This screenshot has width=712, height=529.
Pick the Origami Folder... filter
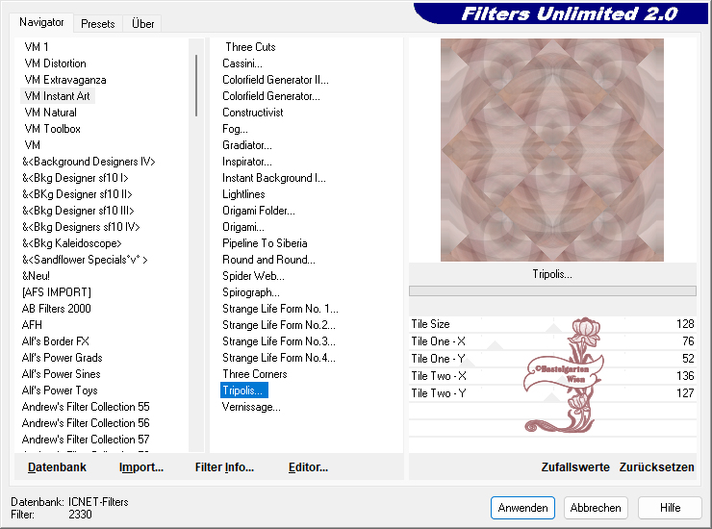tap(258, 211)
